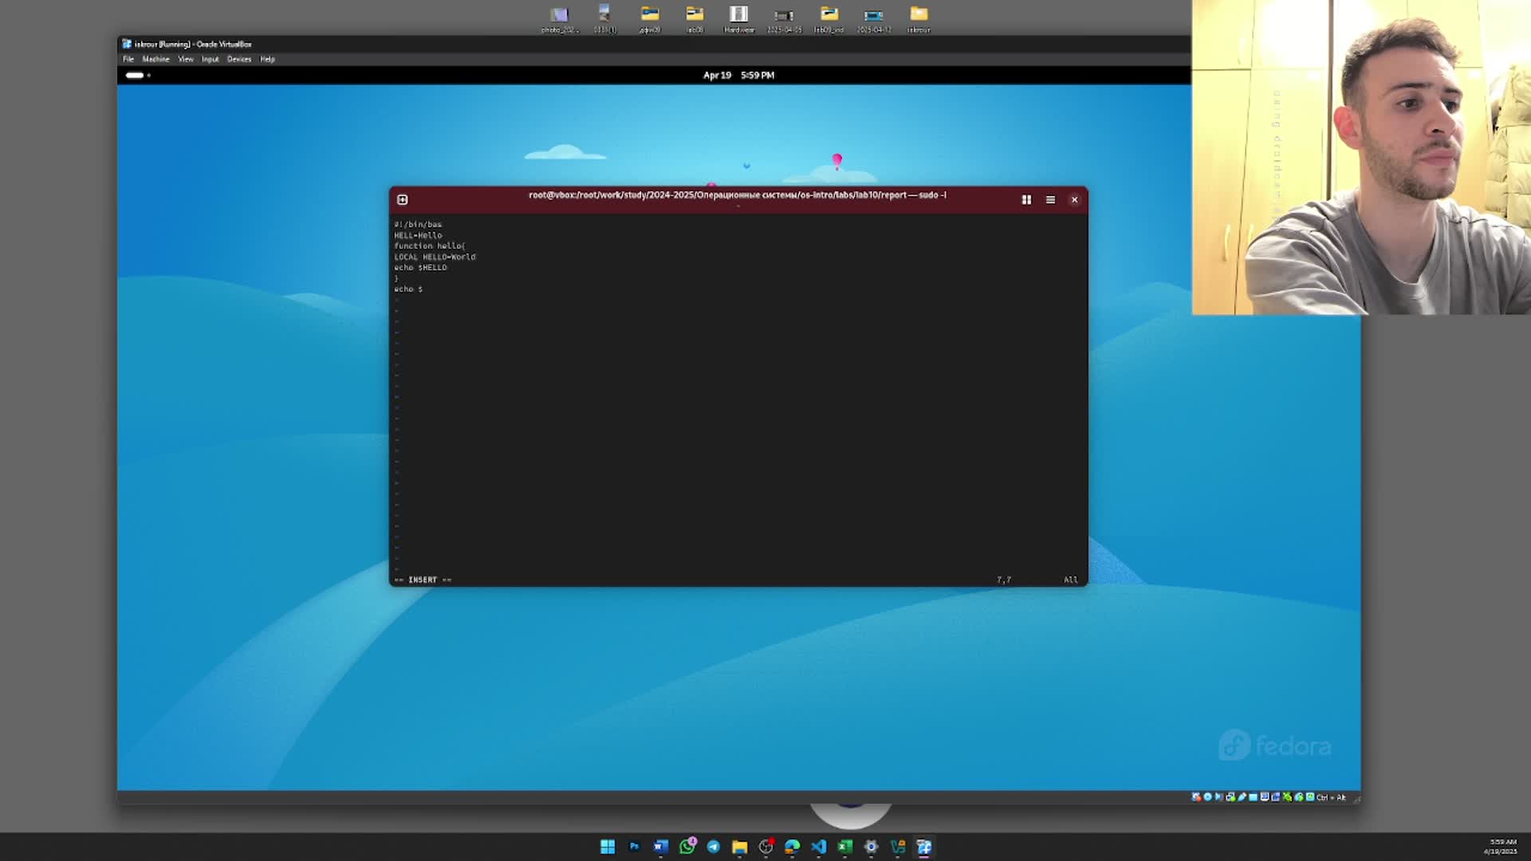The height and width of the screenshot is (861, 1531).
Task: Click the 'echo $HELLO' line
Action: (420, 268)
